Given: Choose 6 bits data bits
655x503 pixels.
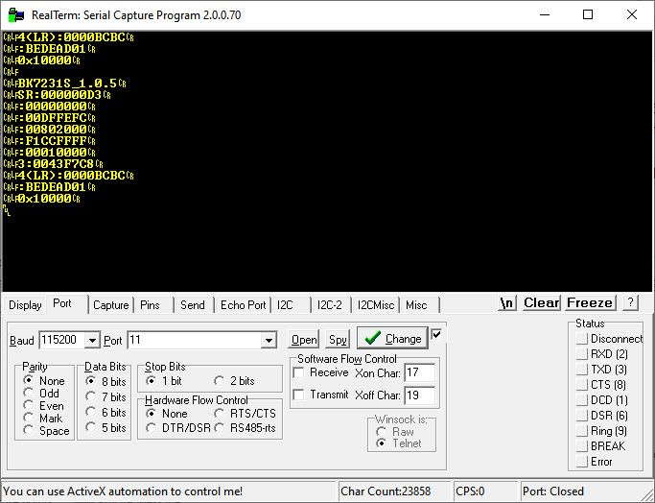Looking at the screenshot, I should (x=105, y=412).
